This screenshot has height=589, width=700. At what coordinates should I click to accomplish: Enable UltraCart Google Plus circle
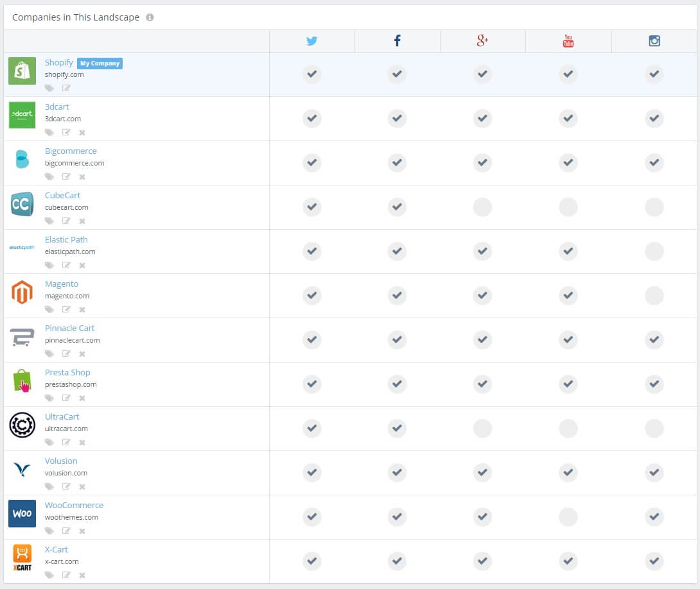[x=482, y=428]
